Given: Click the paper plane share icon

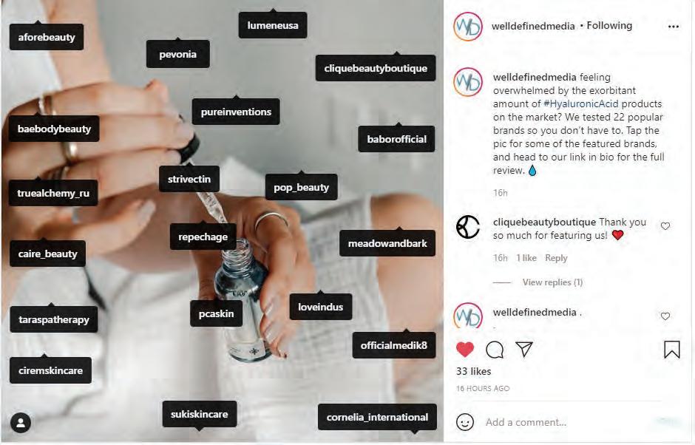Looking at the screenshot, I should 524,349.
